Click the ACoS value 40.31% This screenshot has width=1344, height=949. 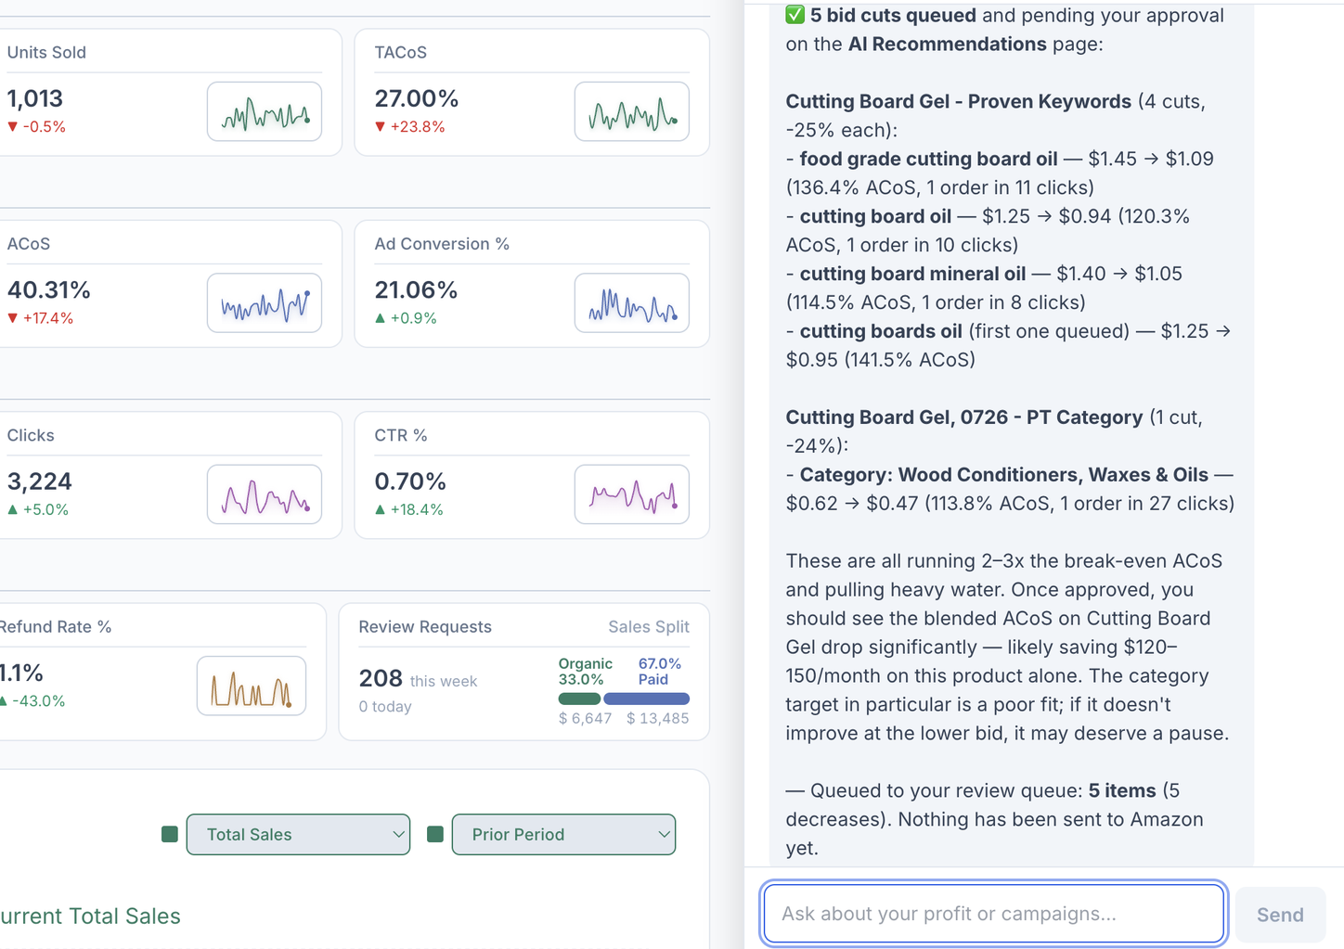[x=49, y=290]
